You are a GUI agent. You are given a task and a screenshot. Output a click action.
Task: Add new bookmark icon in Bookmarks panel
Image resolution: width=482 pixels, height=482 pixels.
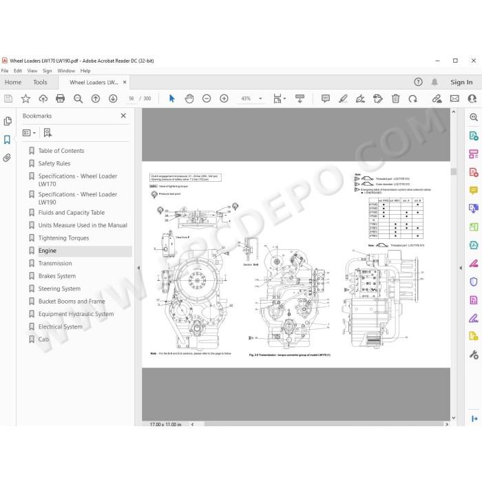click(x=48, y=133)
